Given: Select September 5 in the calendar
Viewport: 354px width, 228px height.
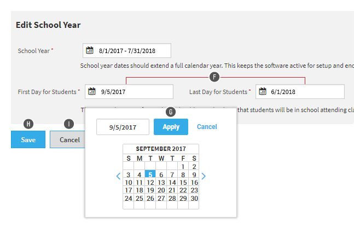Looking at the screenshot, I should coord(150,175).
